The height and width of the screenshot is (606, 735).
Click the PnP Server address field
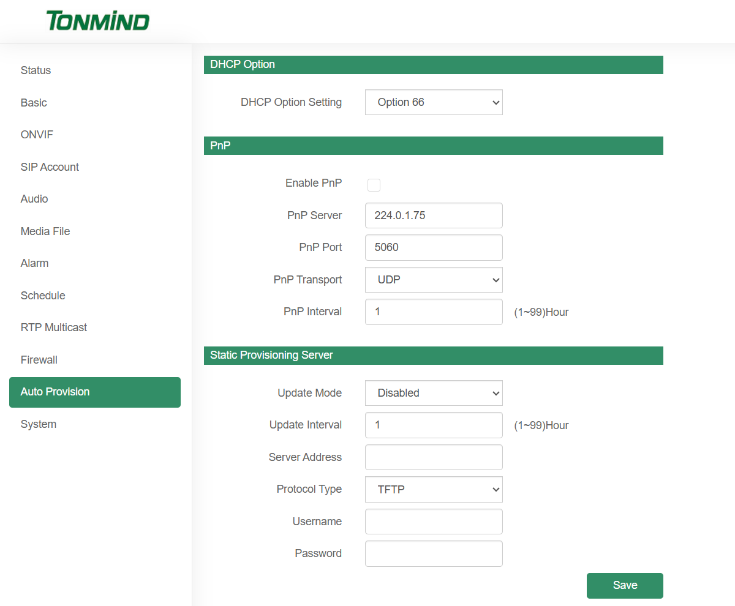[434, 215]
